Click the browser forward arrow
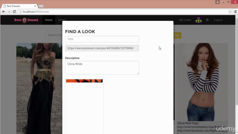The width and height of the screenshot is (238, 134). click(x=9, y=12)
